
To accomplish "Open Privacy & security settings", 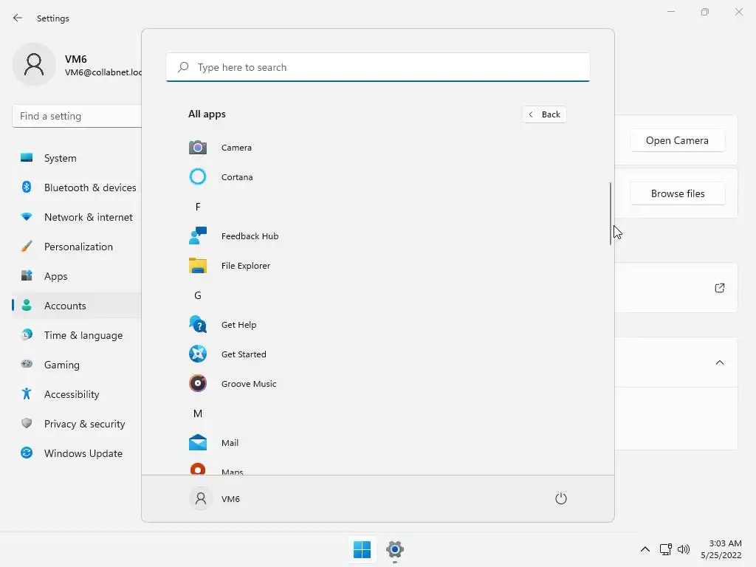I will [x=77, y=424].
